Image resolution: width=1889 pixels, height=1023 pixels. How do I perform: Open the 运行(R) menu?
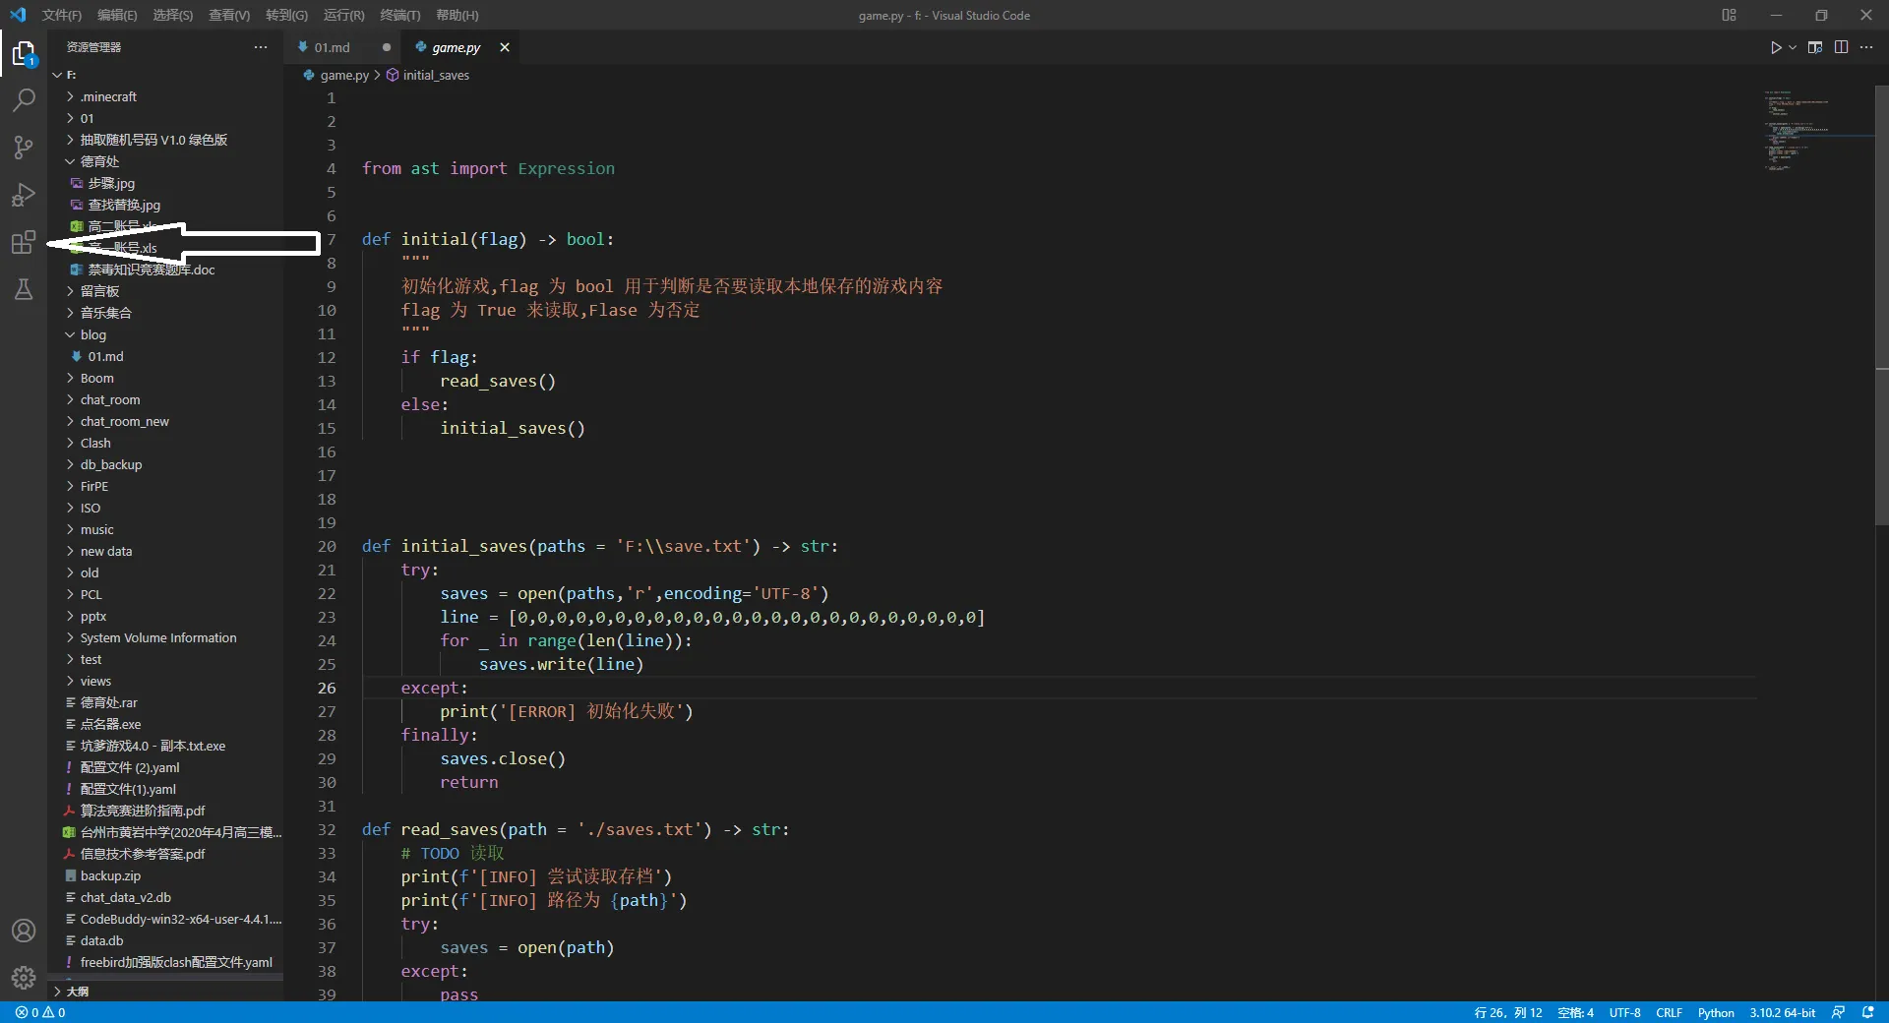click(x=343, y=15)
